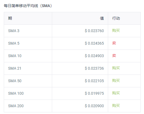
Task: Click the 购买 action in SMA 100 row
Action: [x=116, y=93]
